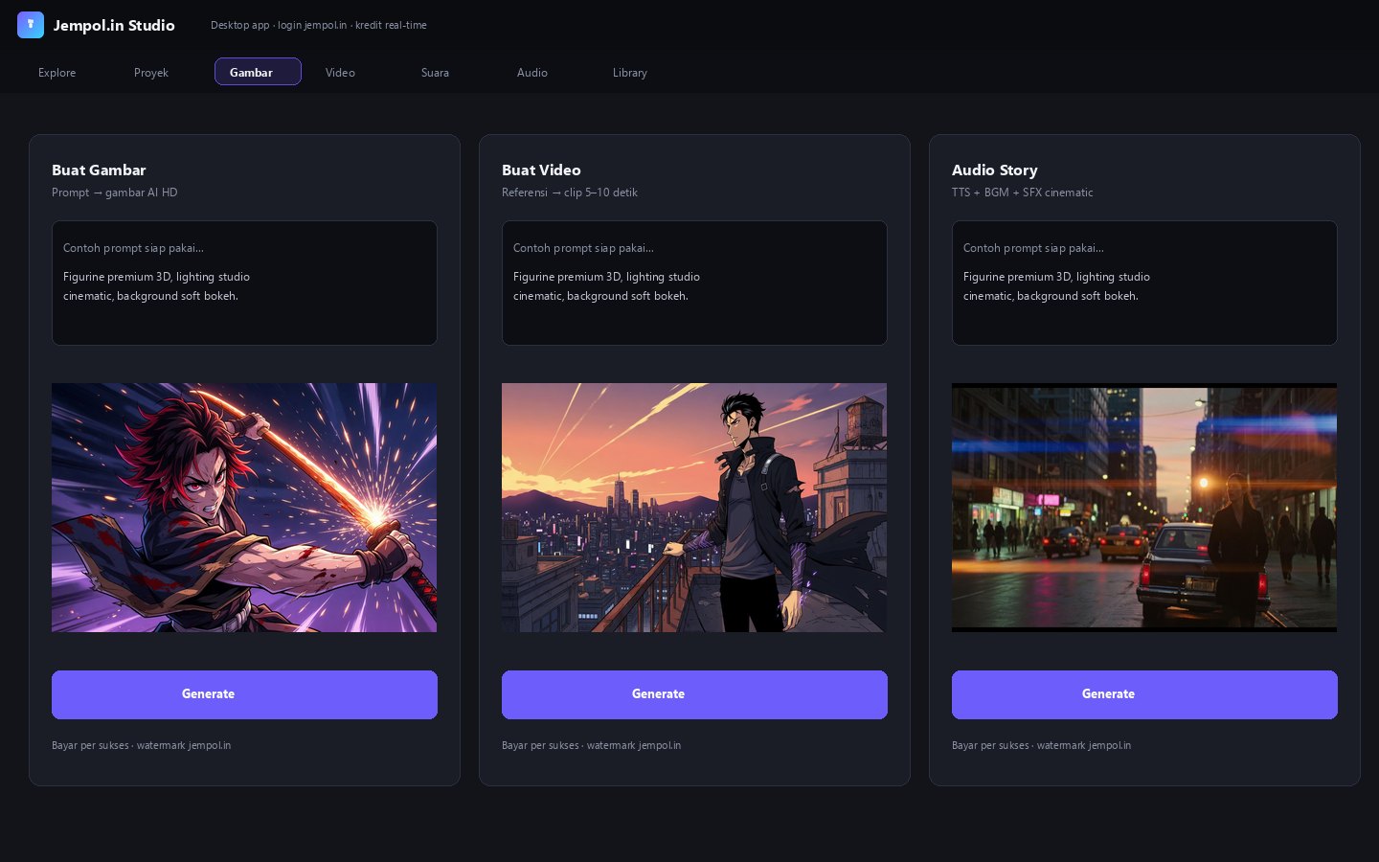Click the Audio Story card heading
The height and width of the screenshot is (862, 1379).
(994, 170)
